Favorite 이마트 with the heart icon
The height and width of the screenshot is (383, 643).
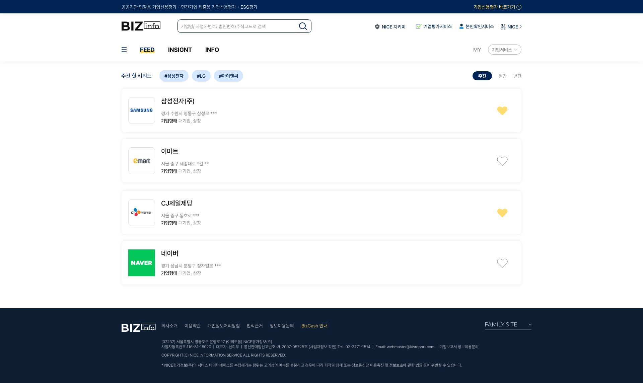(x=502, y=161)
